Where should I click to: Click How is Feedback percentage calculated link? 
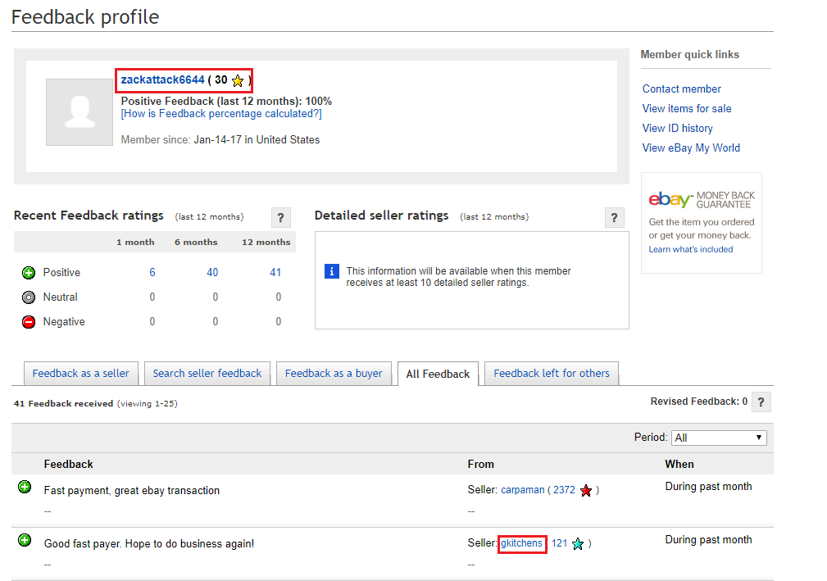[x=221, y=114]
